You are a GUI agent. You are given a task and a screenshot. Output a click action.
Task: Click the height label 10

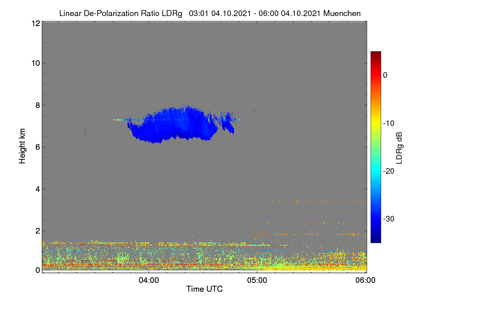click(x=35, y=63)
